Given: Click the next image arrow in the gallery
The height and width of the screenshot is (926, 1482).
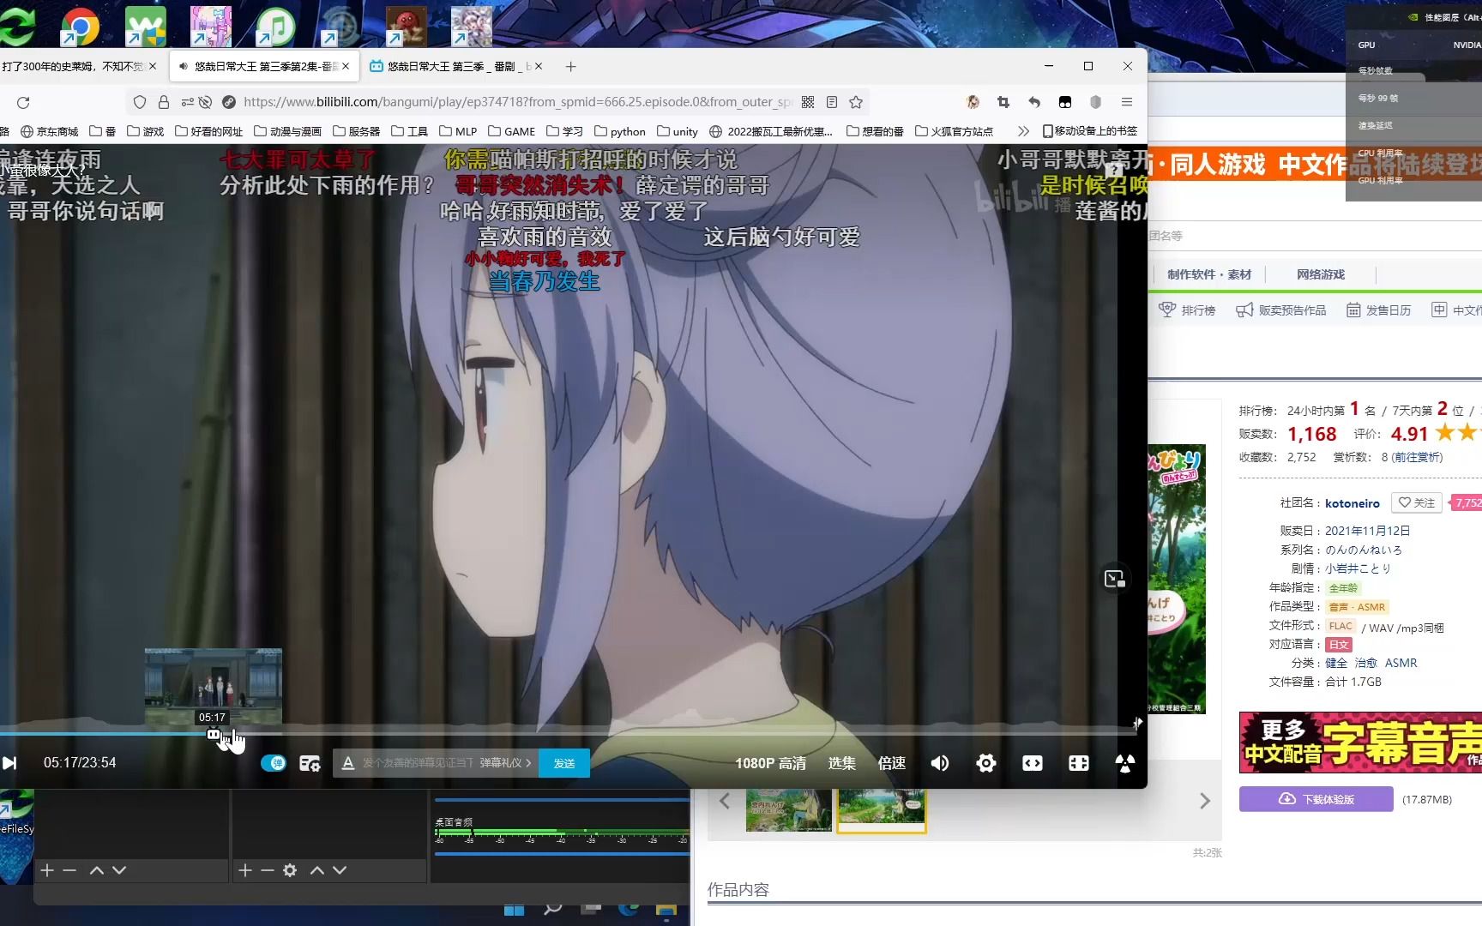Looking at the screenshot, I should pos(1205,801).
